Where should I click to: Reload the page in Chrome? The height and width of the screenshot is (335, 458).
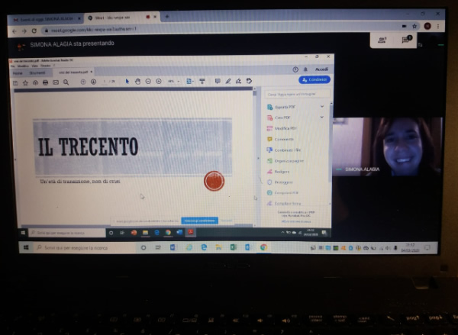pos(34,31)
